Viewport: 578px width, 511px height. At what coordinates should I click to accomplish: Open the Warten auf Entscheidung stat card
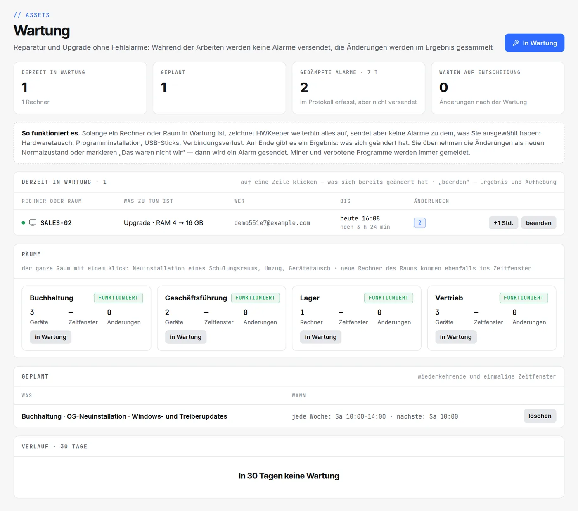[x=497, y=88]
